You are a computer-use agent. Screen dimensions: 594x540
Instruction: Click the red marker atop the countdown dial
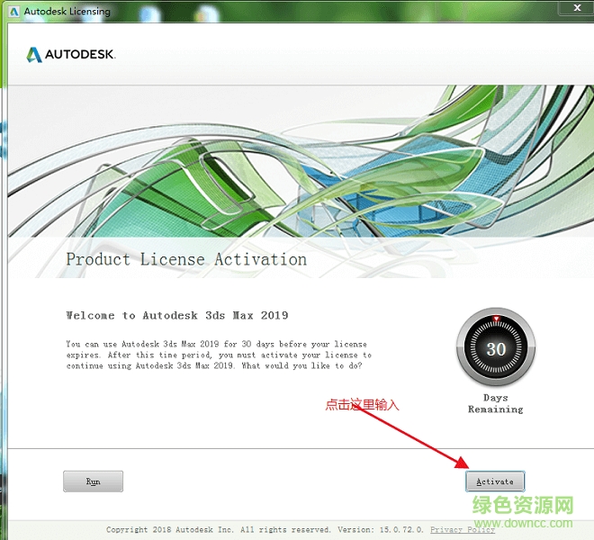click(496, 319)
